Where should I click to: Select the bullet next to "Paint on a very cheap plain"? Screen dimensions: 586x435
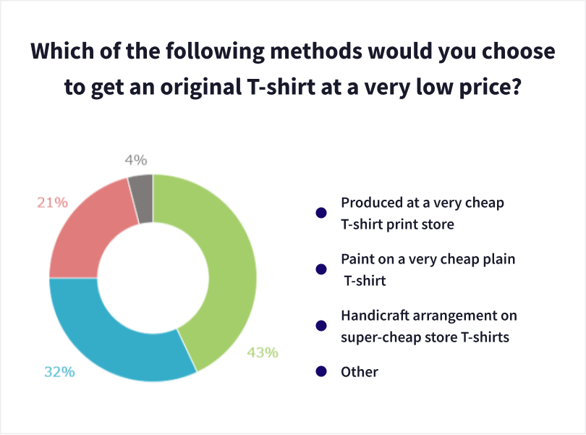pos(320,269)
